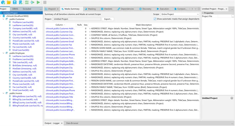
Task: Open chinook.public.Customer.Email link
Action: (x=60, y=42)
